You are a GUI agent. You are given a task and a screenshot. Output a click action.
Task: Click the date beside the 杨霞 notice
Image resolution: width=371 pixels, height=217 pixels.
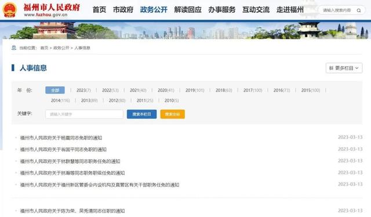point(350,137)
